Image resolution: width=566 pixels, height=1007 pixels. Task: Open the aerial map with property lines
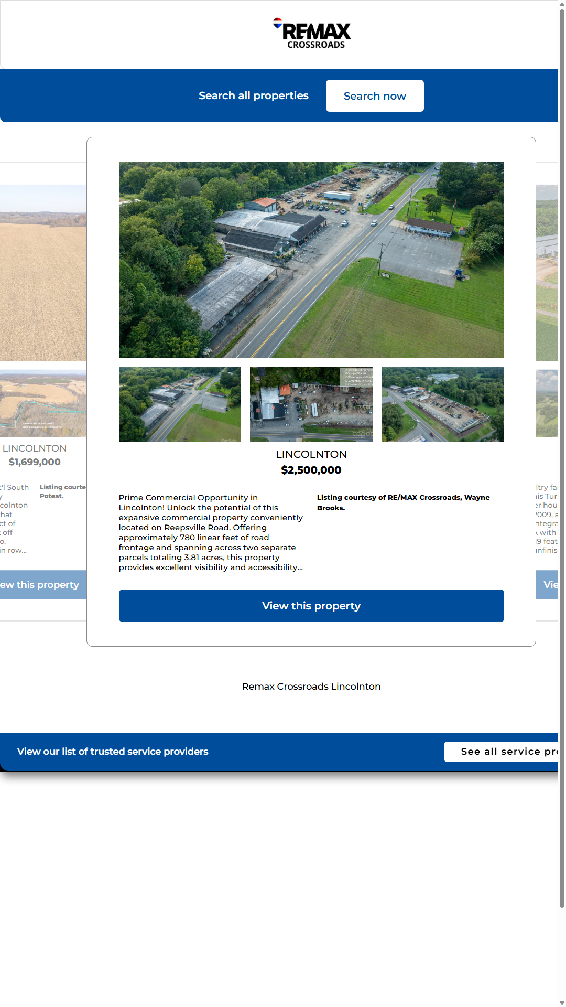click(43, 403)
